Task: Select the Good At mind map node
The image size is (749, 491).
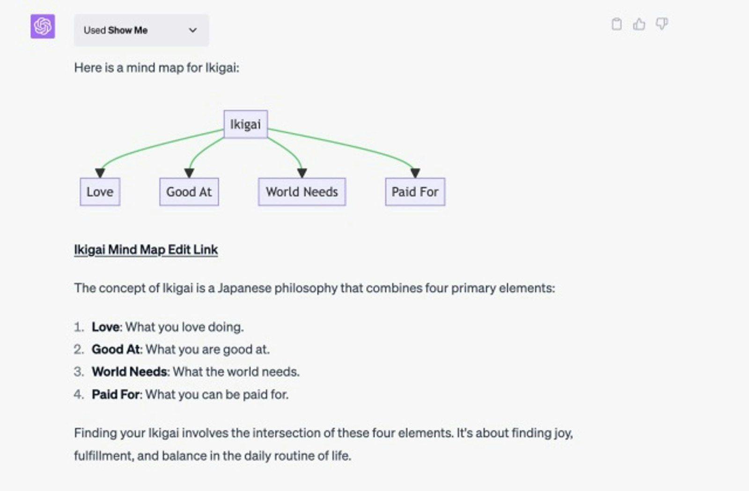Action: tap(189, 191)
